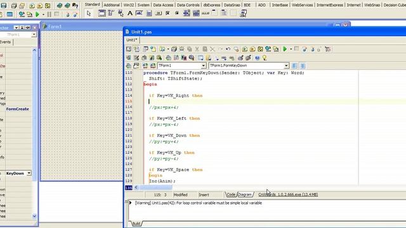The height and width of the screenshot is (228, 406).
Task: Click the help question-mark book icon
Action: (x=75, y=6)
